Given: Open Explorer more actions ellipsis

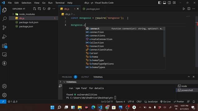Looking at the screenshot, I should (54, 9).
